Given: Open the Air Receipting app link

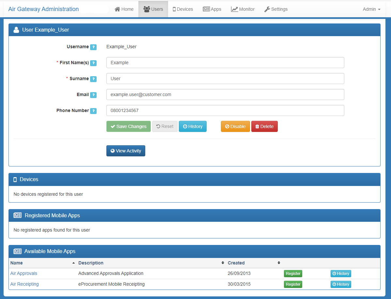Looking at the screenshot, I should [24, 284].
